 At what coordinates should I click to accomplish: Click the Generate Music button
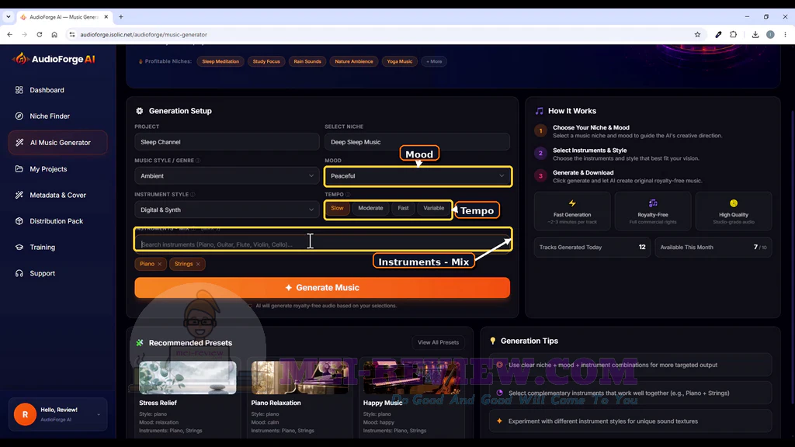click(x=322, y=287)
